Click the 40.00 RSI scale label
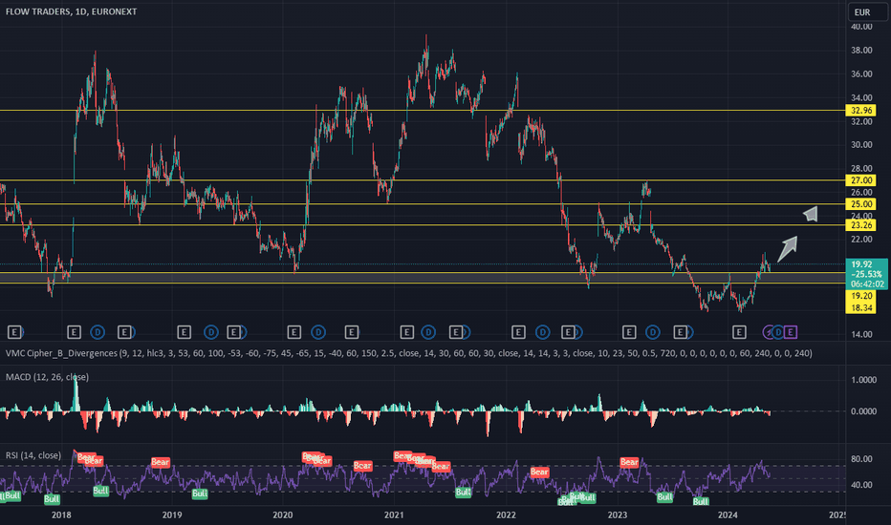This screenshot has height=525, width=891. click(x=861, y=485)
